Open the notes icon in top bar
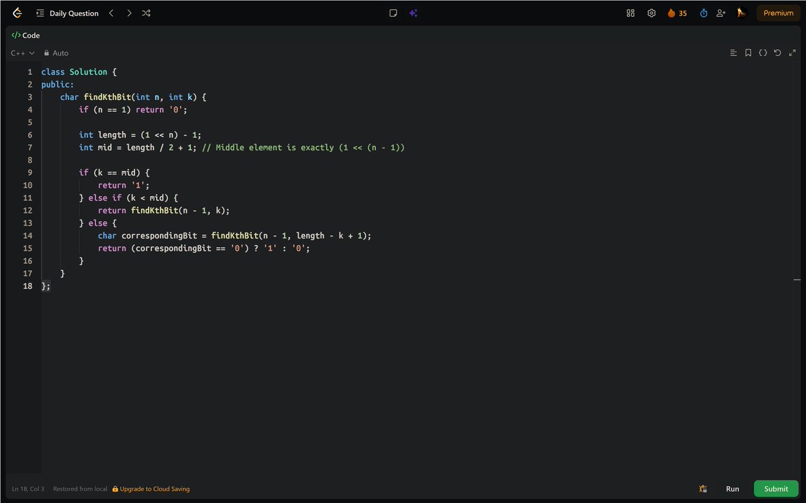806x503 pixels. (394, 13)
